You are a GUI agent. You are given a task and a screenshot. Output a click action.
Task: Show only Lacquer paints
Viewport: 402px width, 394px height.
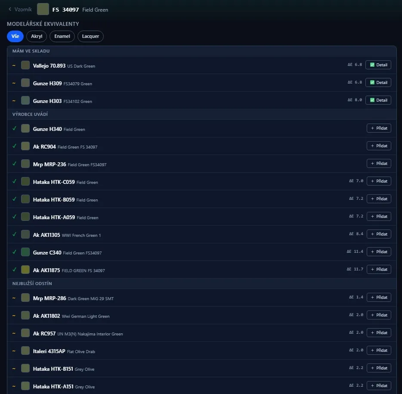90,36
